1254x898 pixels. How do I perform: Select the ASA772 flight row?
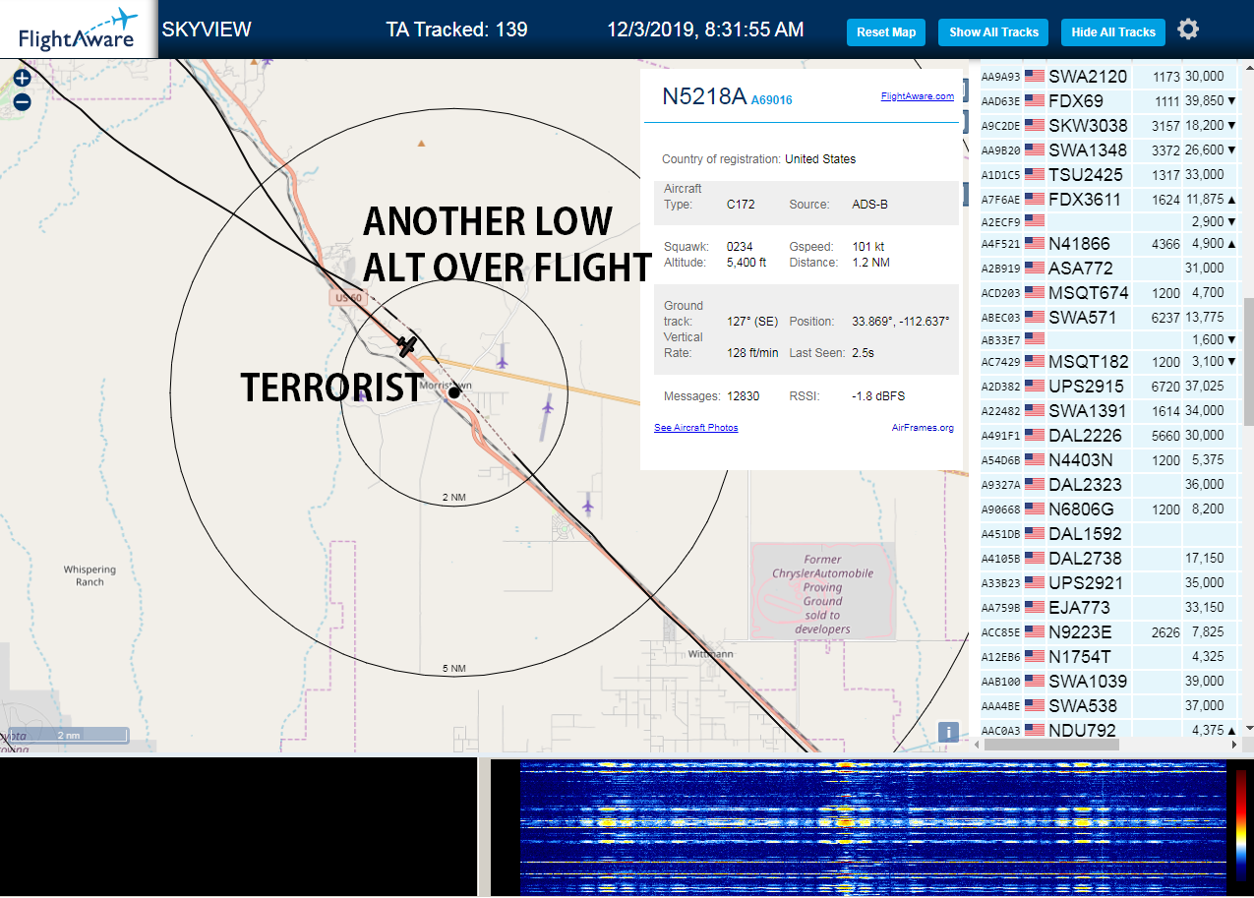[x=1109, y=268]
